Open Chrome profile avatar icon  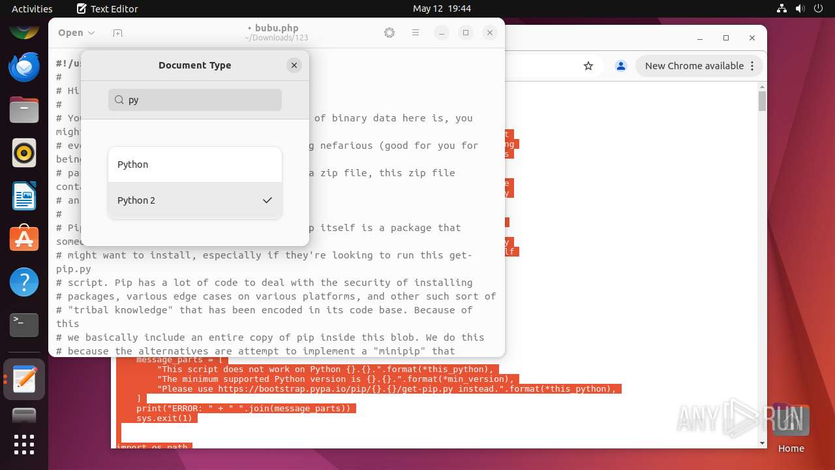tap(621, 66)
